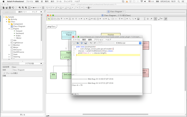
Task: Collapse the Class folder in tree
Action: click(7, 22)
